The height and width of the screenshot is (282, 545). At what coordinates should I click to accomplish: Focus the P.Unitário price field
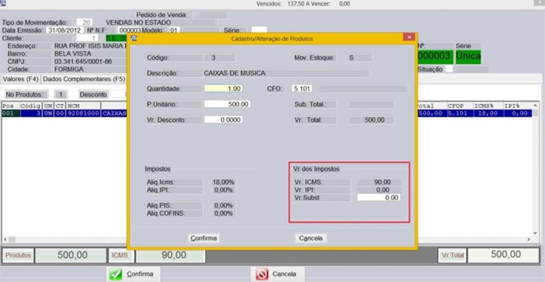coord(227,104)
